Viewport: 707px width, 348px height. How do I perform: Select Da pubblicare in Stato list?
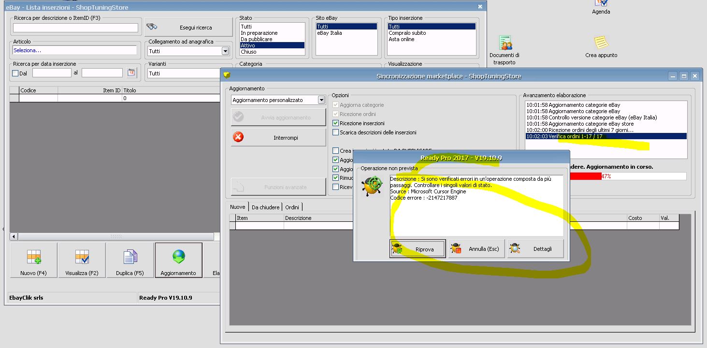coord(273,39)
